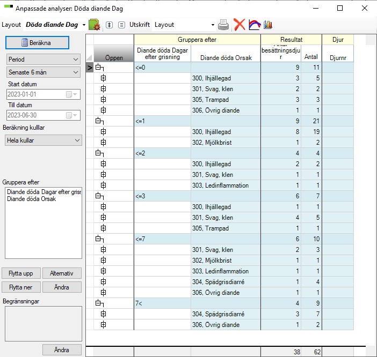
Task: Select Diande döda Orsak in Gruppera list
Action: click(32, 199)
